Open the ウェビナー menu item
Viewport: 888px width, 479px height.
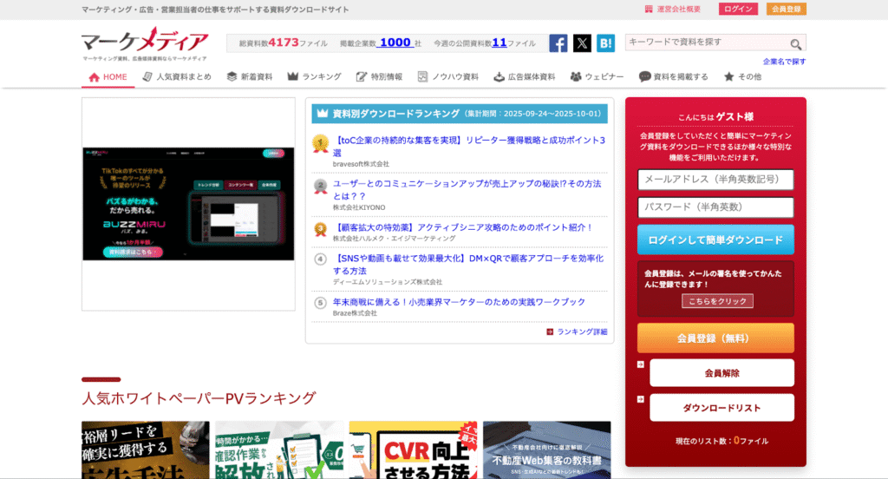point(597,76)
